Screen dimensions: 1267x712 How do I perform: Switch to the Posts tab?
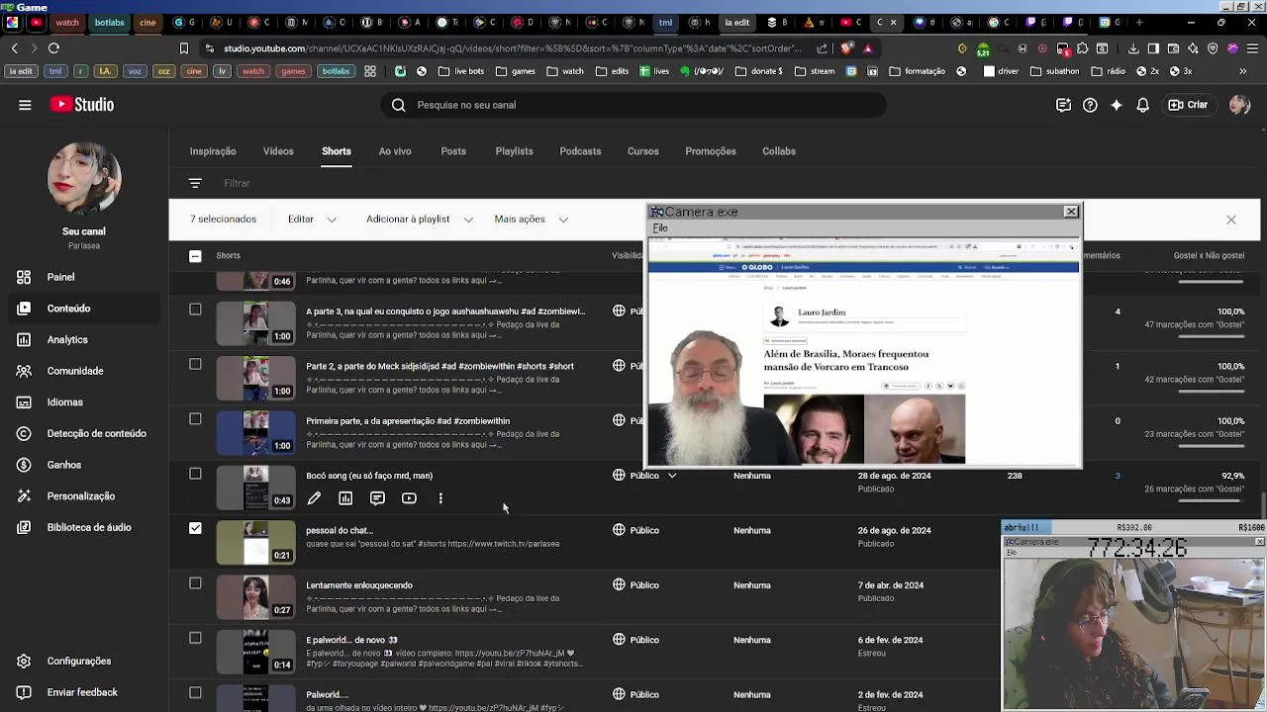tap(453, 151)
